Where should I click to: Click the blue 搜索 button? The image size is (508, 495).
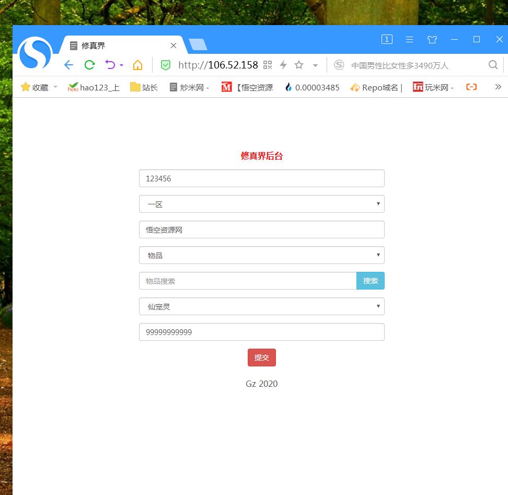point(370,281)
